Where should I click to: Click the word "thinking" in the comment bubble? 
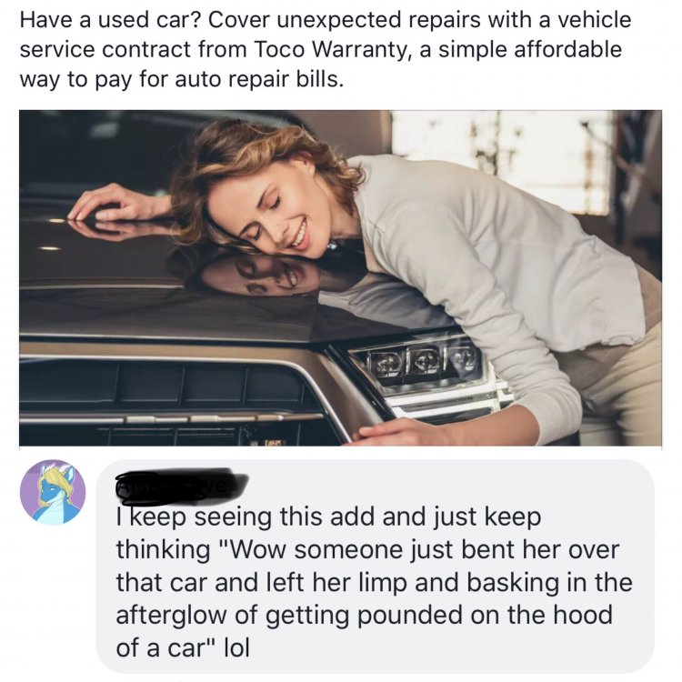[163, 550]
